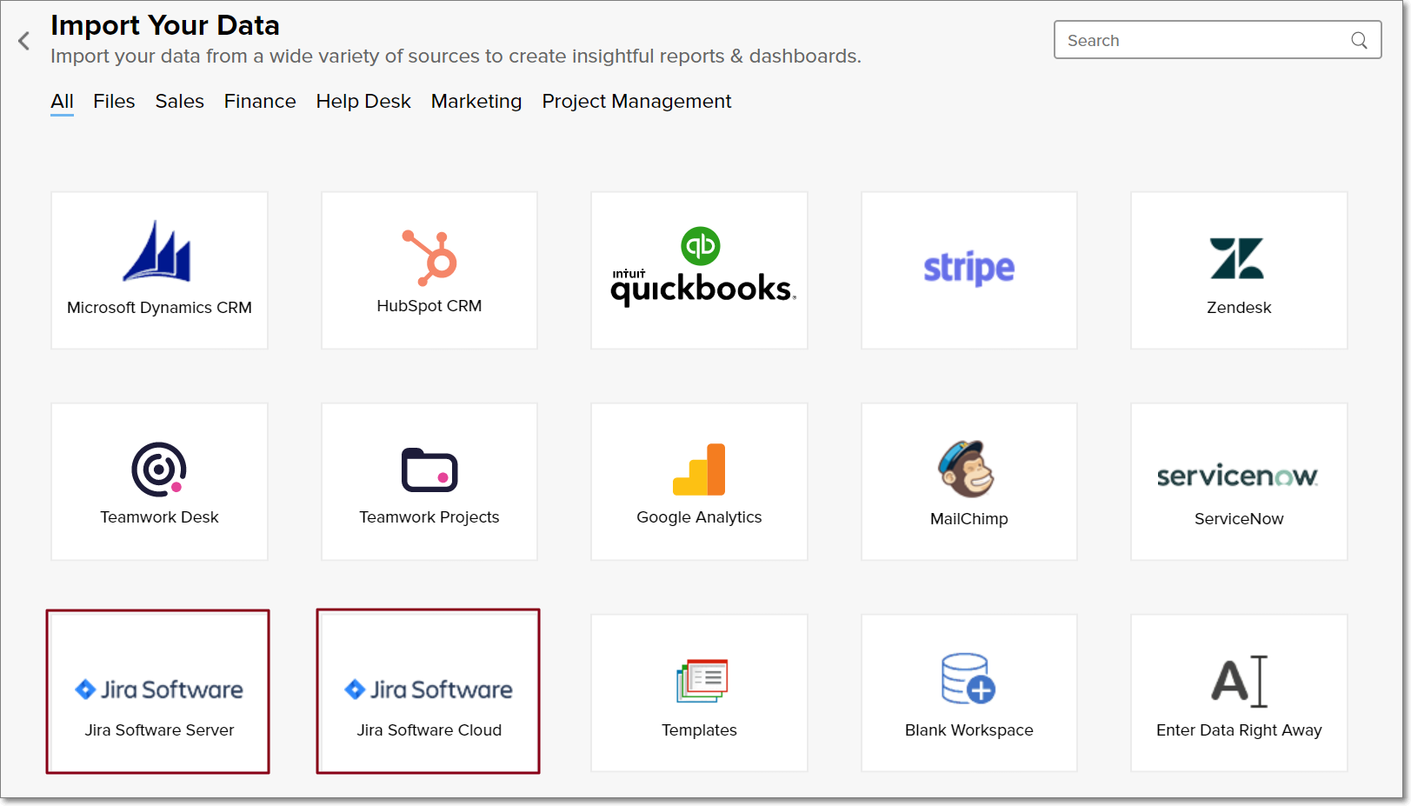Open the Help Desk tab
The image size is (1411, 806).
[x=363, y=101]
